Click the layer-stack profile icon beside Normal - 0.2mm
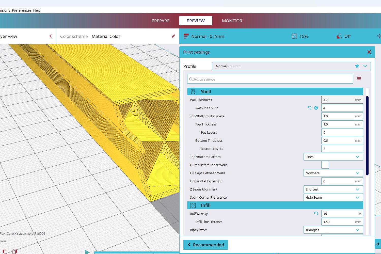Screen dimensions: 381x254 pos(186,36)
